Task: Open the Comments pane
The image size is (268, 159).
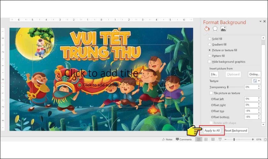Action: pos(183,139)
